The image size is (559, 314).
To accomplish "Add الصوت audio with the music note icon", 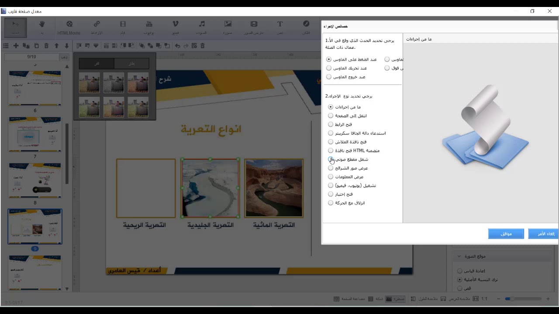I will pos(201,27).
